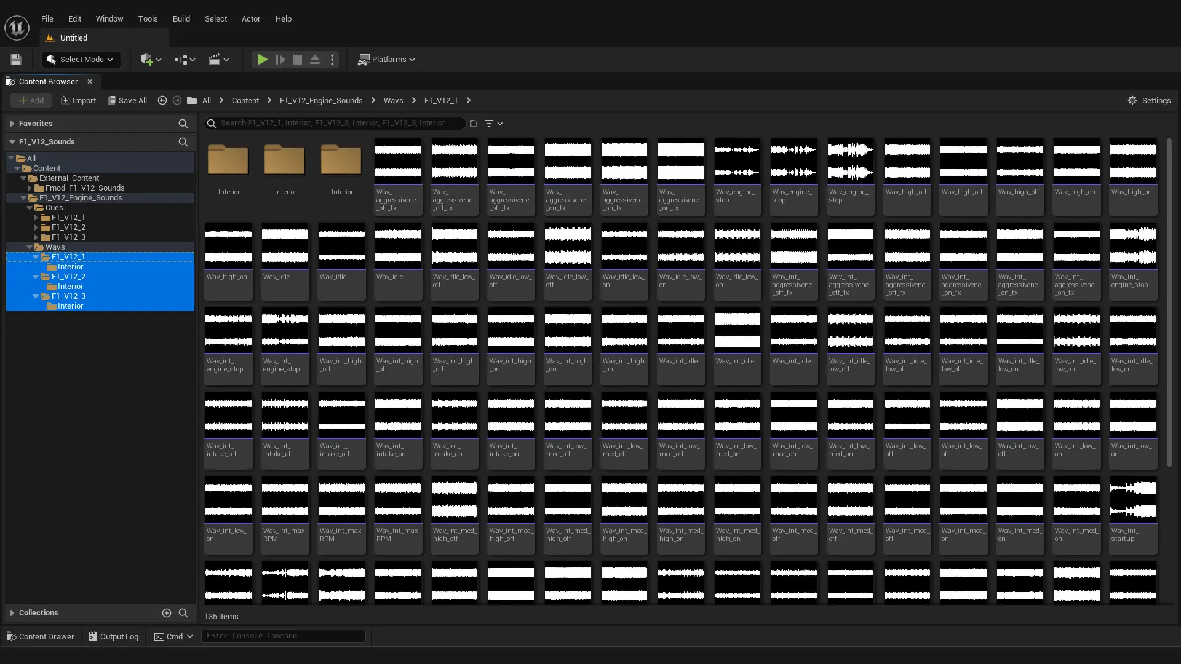
Task: Open the Cmd console type dropdown
Action: [174, 636]
